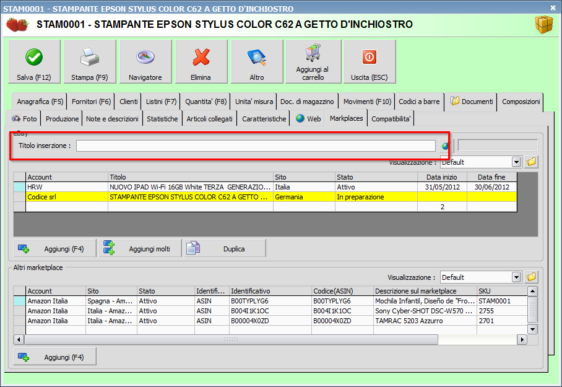Click the 30/06/2012 Data fine cell
Screen dimensions: 562x387
click(491, 187)
